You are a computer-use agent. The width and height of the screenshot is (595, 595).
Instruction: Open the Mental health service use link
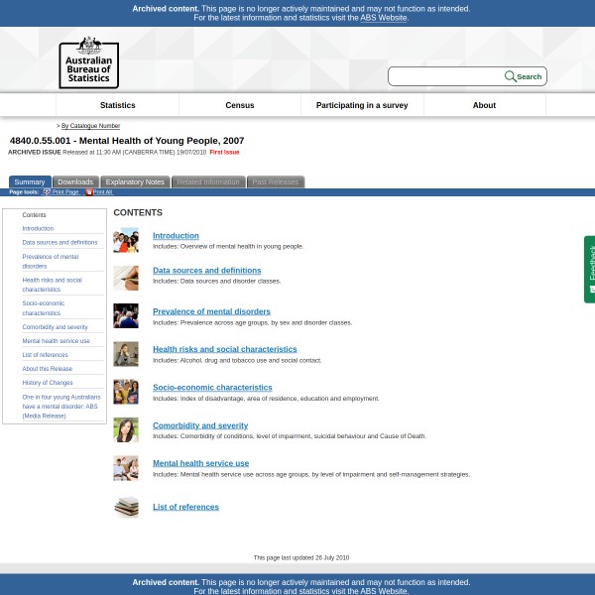point(200,463)
